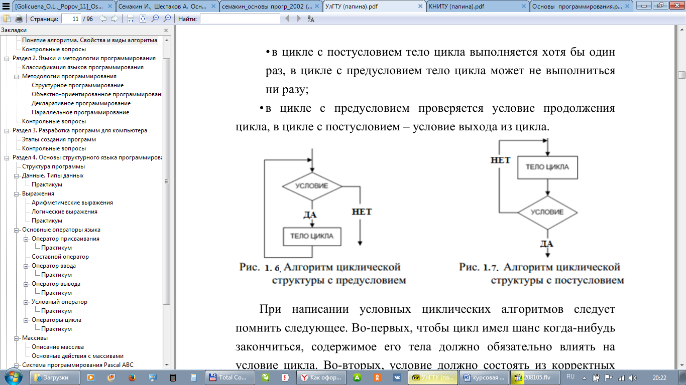Click the Fit Width icon
Viewport: 686px width, 385px height.
131,19
